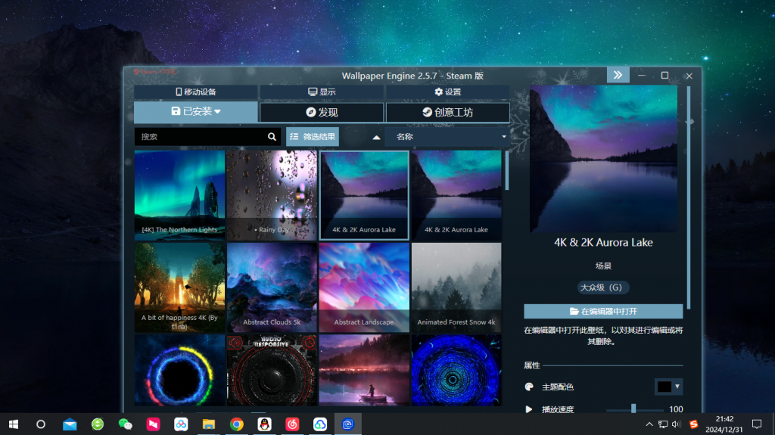Screen dimensions: 775x435
Task: Open WeChat from taskbar
Action: point(126,424)
